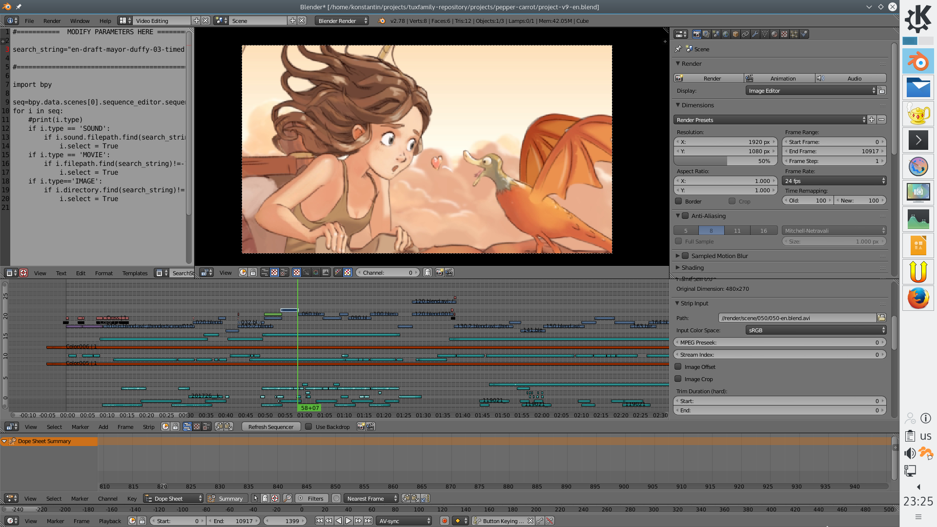The image size is (937, 527).
Task: Open the Render Presets dropdown
Action: point(770,120)
